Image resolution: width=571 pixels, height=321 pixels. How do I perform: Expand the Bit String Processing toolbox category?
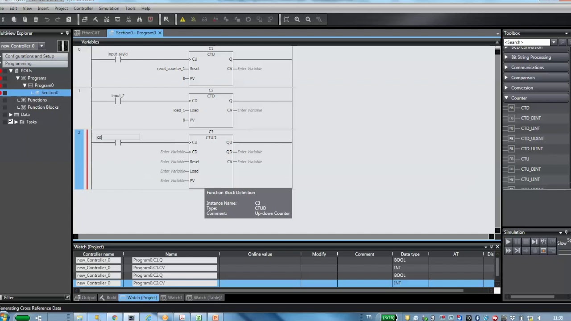tap(506, 57)
